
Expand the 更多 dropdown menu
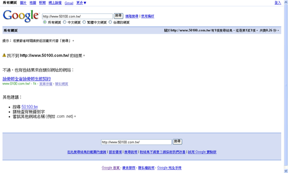point(81,3)
